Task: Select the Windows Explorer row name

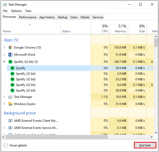Action: (25, 104)
